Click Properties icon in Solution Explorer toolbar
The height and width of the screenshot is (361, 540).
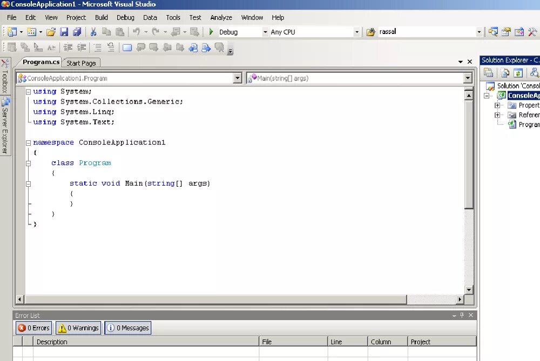488,73
